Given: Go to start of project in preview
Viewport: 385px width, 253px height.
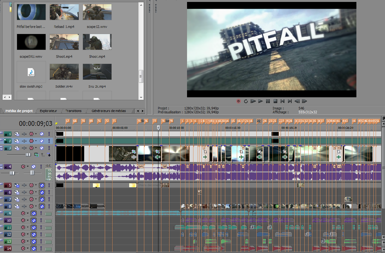Looking at the screenshot, I should click(282, 101).
